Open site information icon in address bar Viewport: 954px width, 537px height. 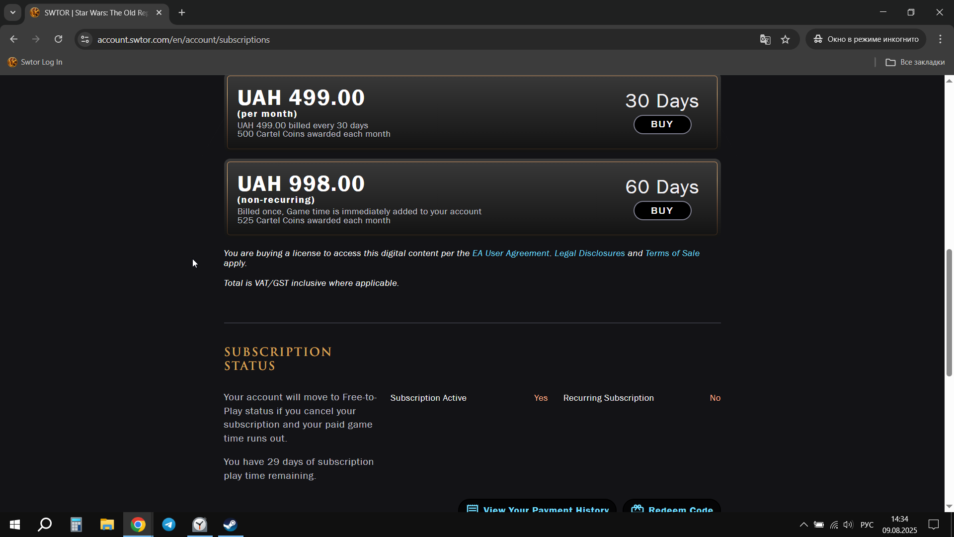(x=85, y=39)
